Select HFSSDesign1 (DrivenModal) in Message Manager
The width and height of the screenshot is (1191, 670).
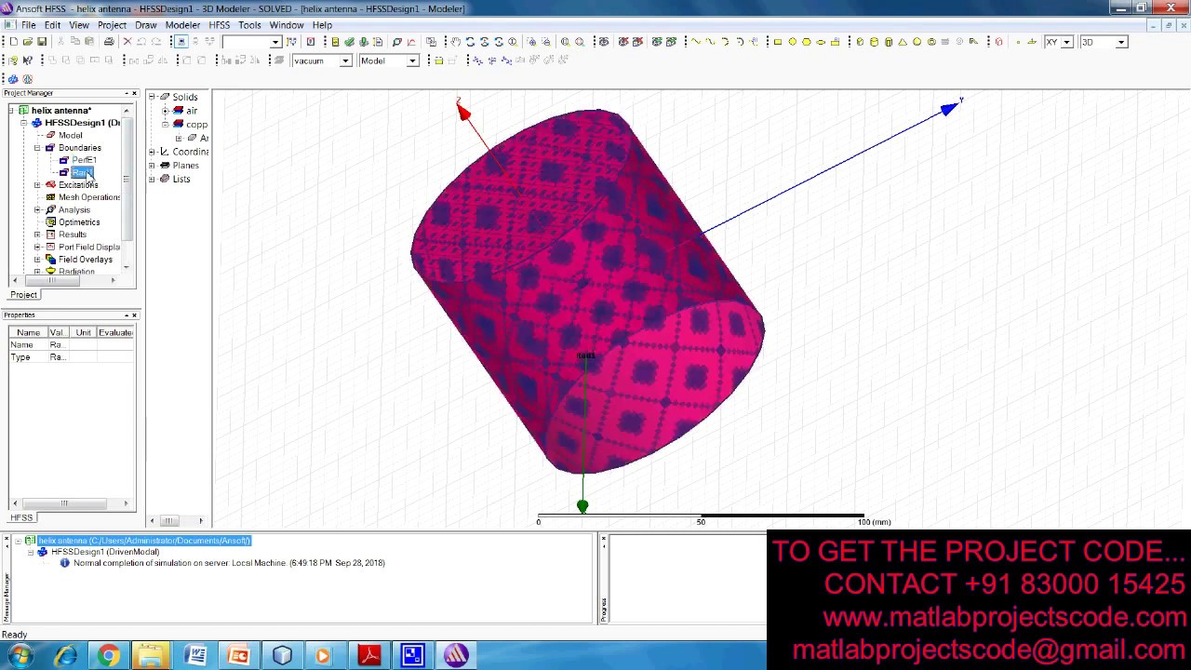pyautogui.click(x=105, y=552)
